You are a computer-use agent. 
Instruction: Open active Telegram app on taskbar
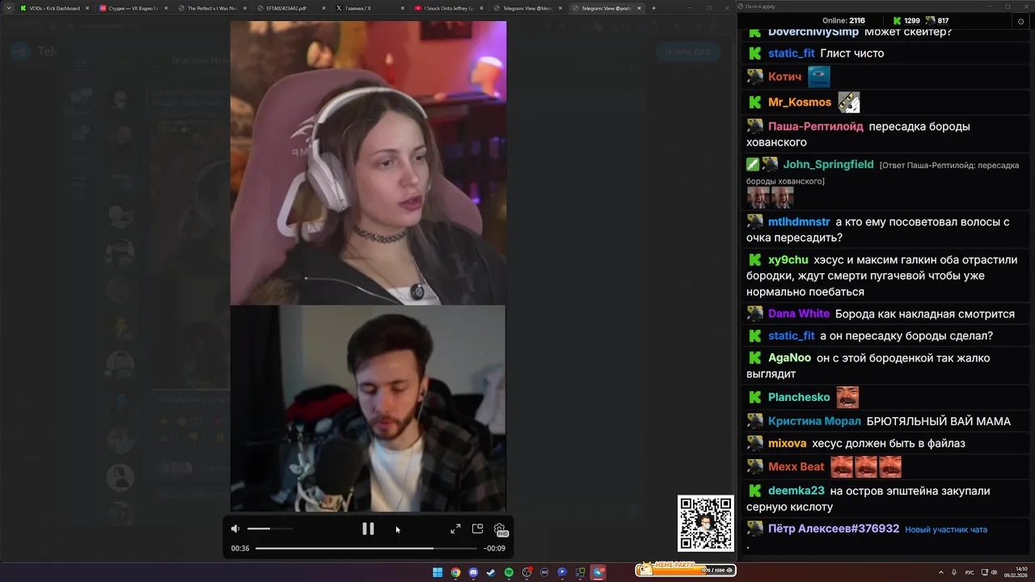[x=598, y=572]
